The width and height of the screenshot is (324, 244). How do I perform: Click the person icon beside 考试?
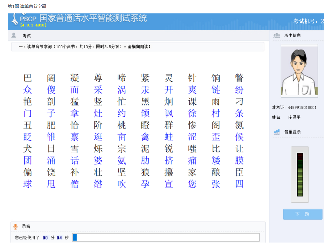[x=14, y=35]
